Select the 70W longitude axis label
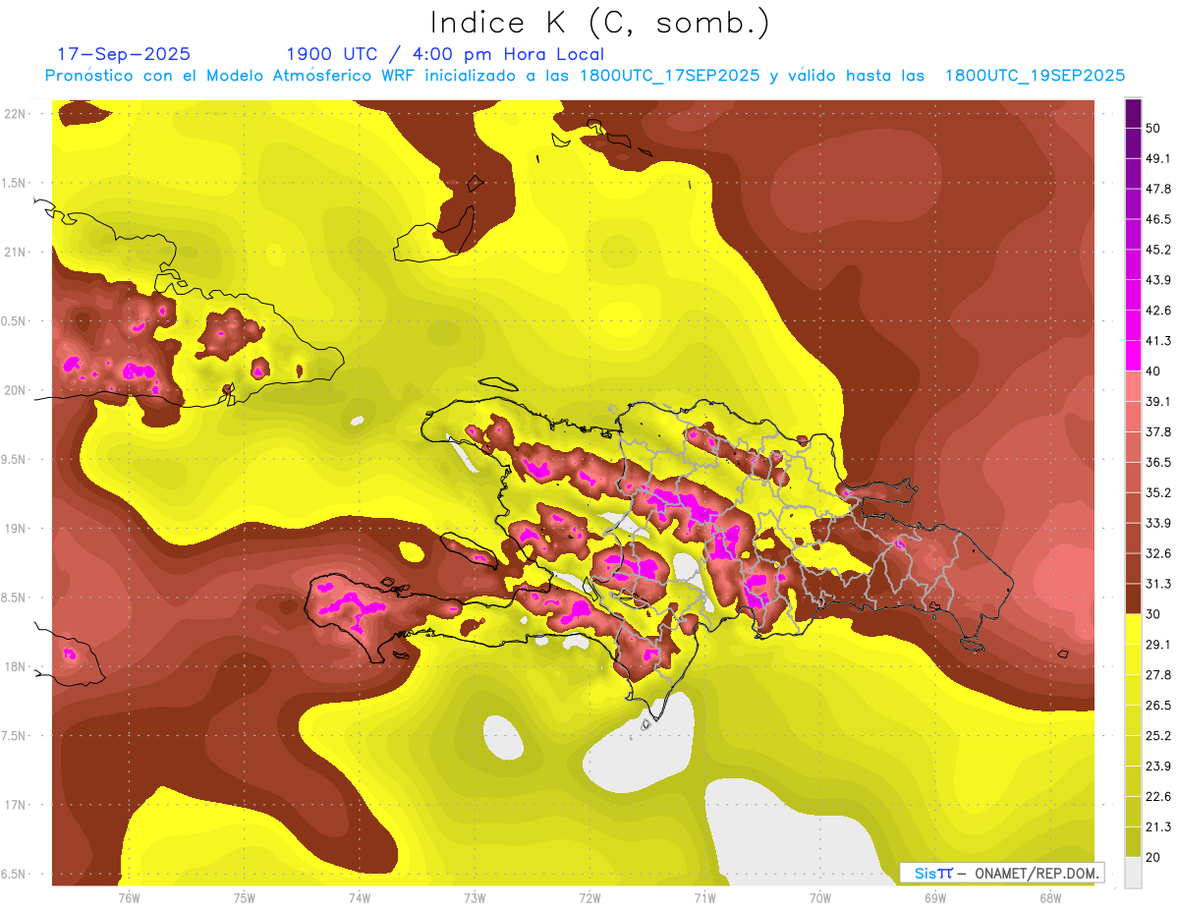This screenshot has width=1179, height=911. pos(820,897)
